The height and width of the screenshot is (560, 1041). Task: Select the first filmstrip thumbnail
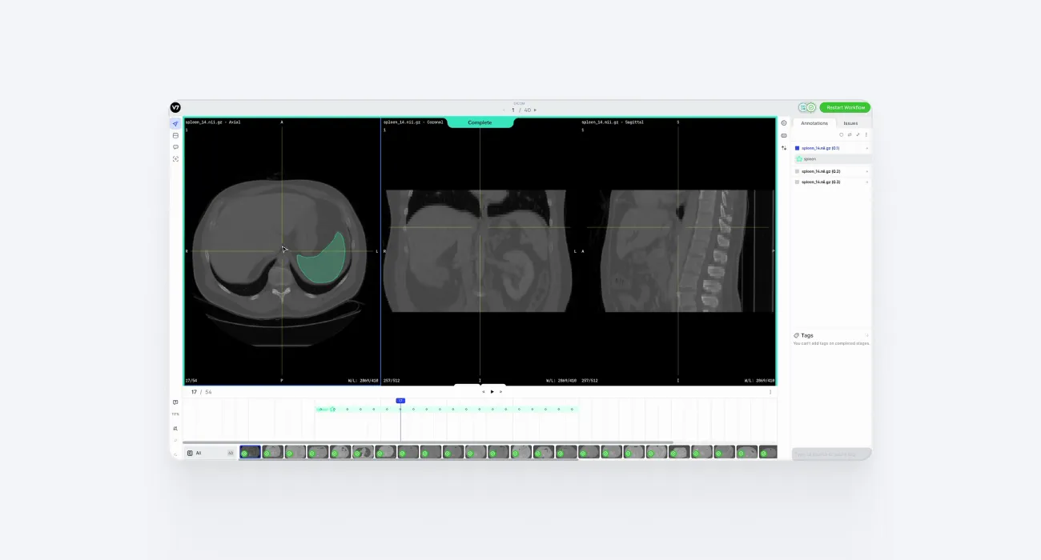click(249, 452)
